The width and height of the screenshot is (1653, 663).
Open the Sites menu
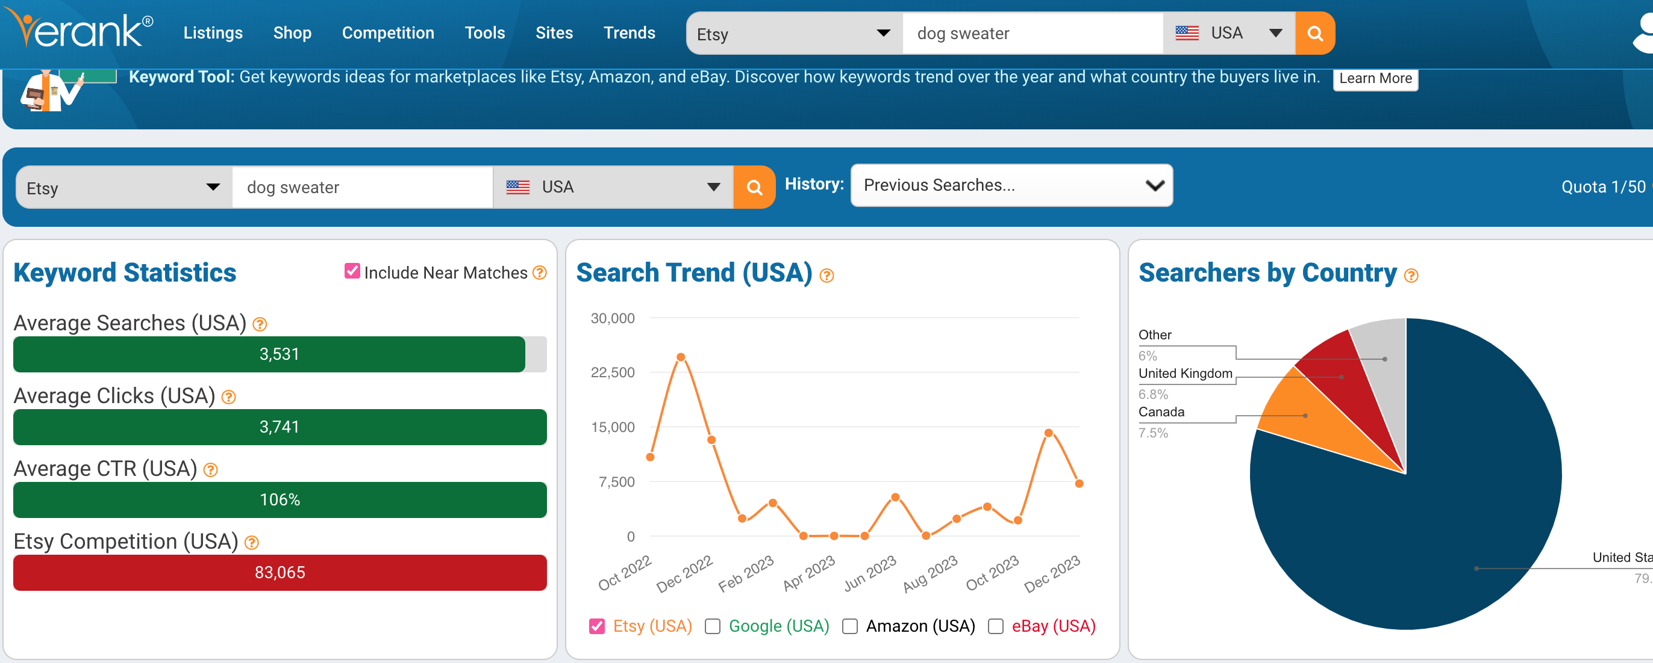554,32
